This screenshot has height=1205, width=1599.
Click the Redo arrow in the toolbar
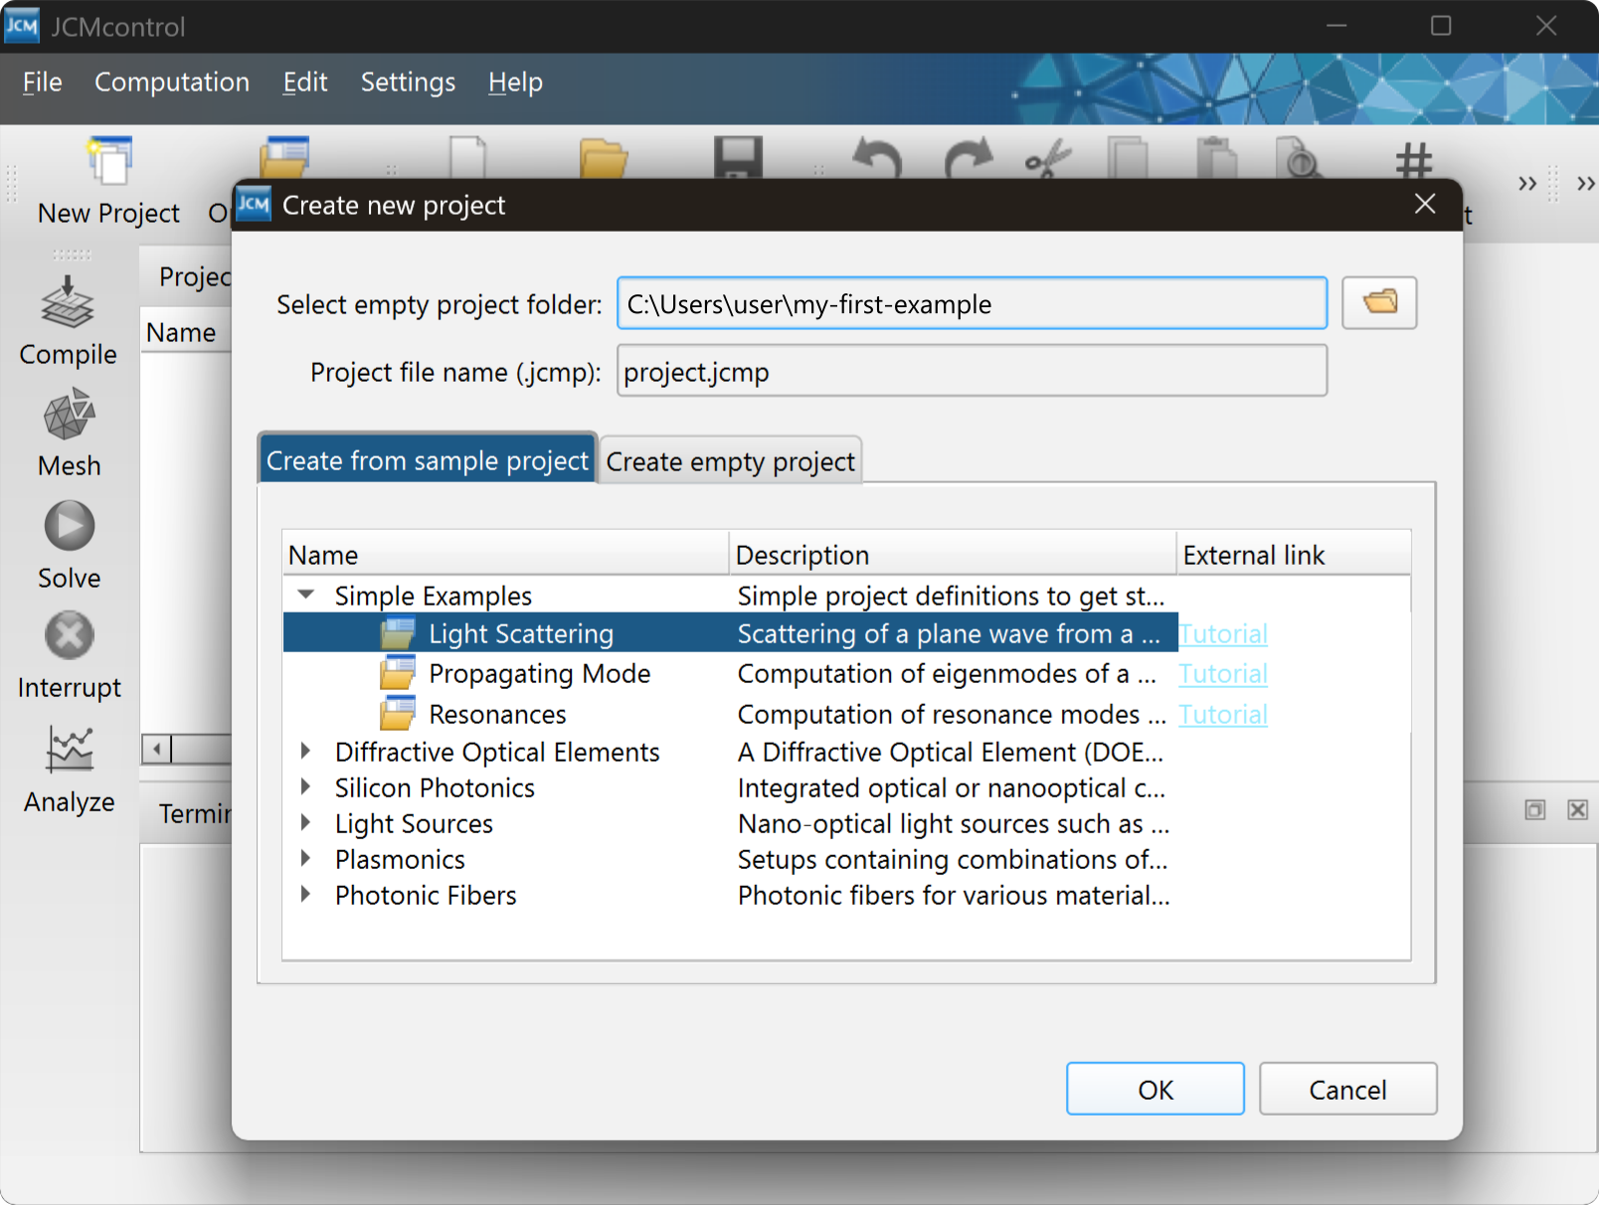[x=969, y=158]
